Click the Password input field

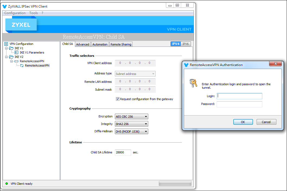[x=239, y=104]
